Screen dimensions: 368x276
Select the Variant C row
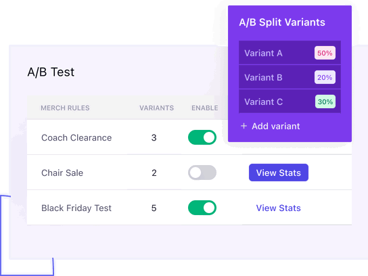click(x=290, y=101)
